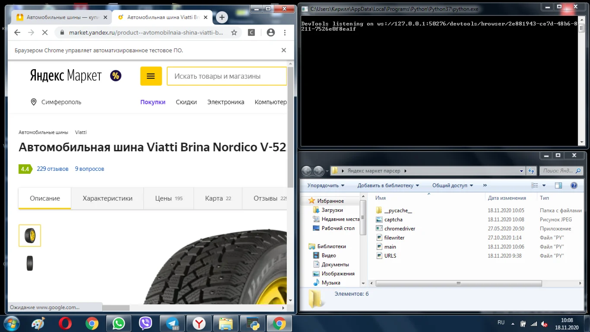Image resolution: width=590 pixels, height=332 pixels.
Task: Open the yellow catalog hamburger button
Action: (x=151, y=76)
